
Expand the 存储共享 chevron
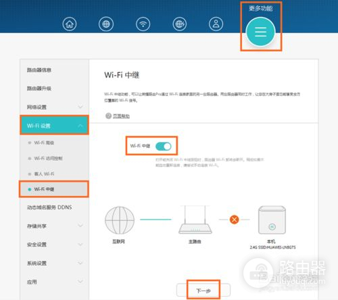[80, 225]
